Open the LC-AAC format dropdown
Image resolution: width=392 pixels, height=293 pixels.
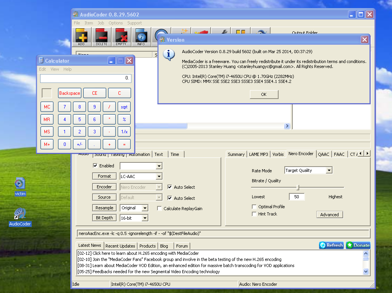click(x=141, y=176)
